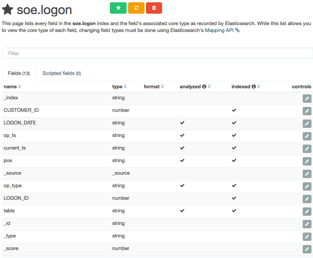Click the pencil icon for _source row
The width and height of the screenshot is (313, 258).
point(307,174)
